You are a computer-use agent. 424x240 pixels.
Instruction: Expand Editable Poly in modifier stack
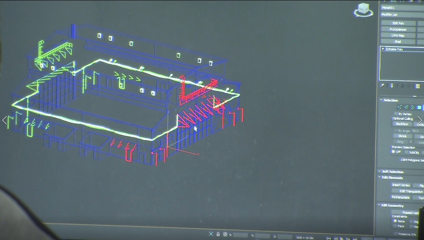coord(383,49)
